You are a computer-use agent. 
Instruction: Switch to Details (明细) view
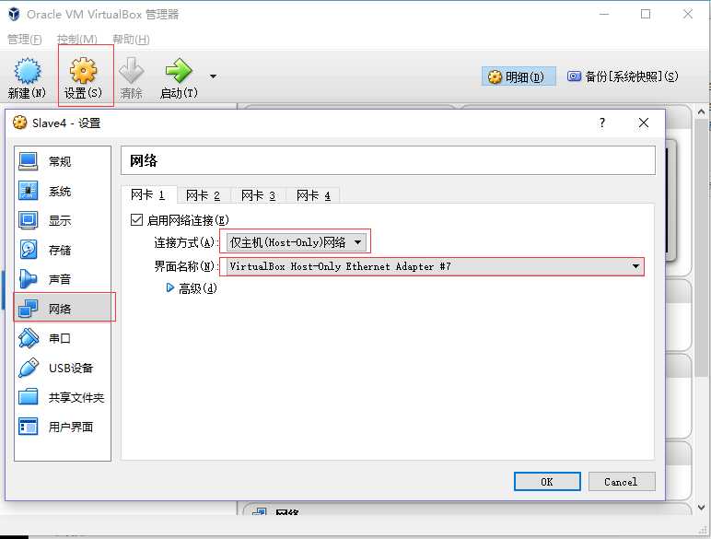(519, 76)
